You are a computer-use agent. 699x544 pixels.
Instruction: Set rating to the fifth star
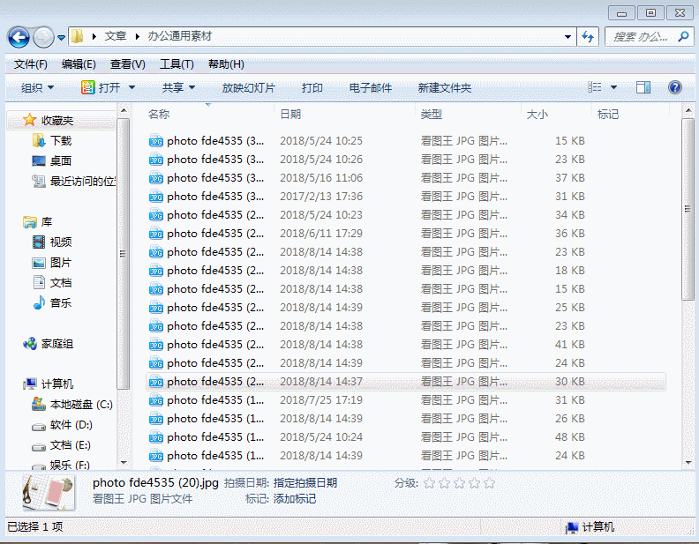490,483
